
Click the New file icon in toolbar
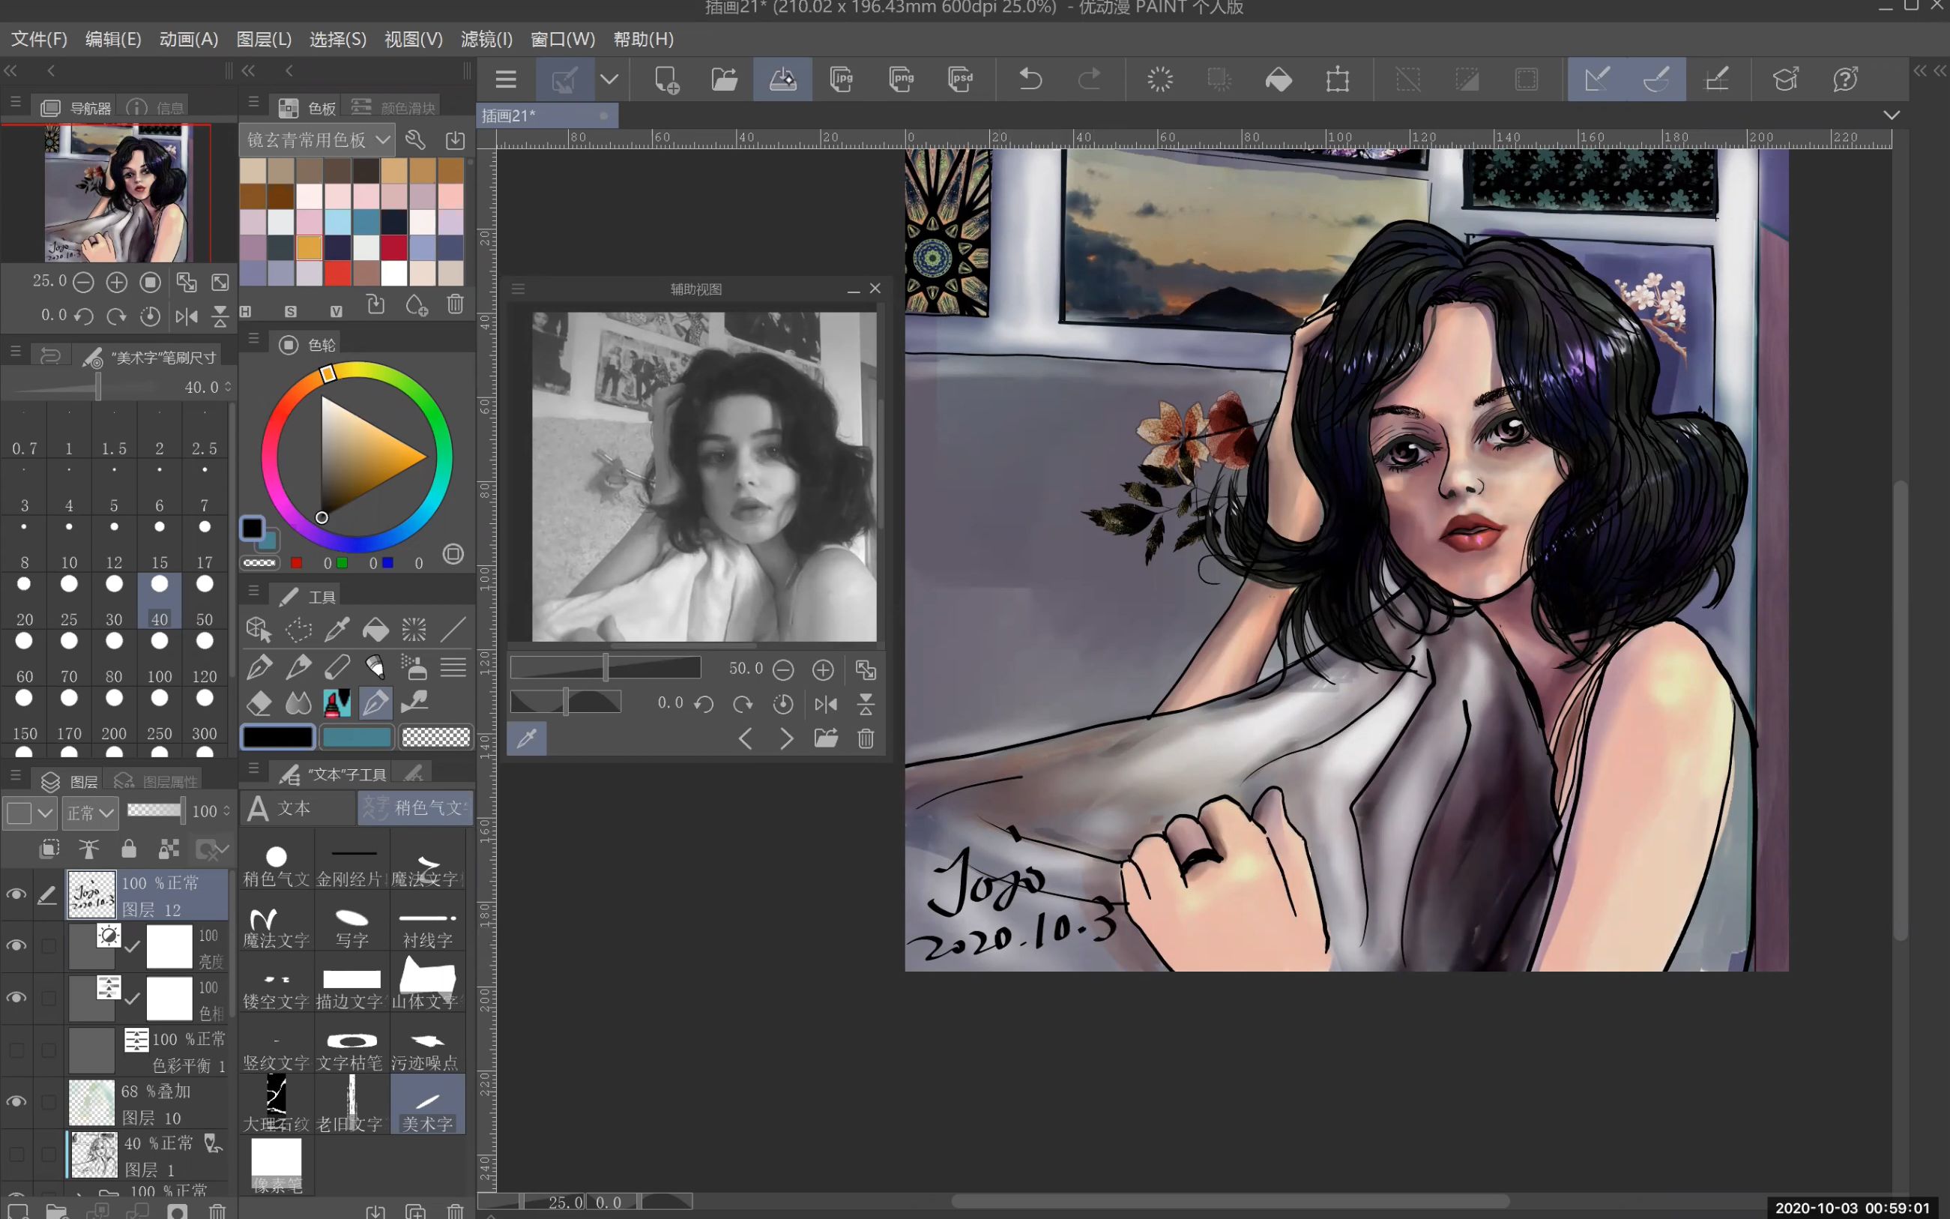click(x=665, y=79)
